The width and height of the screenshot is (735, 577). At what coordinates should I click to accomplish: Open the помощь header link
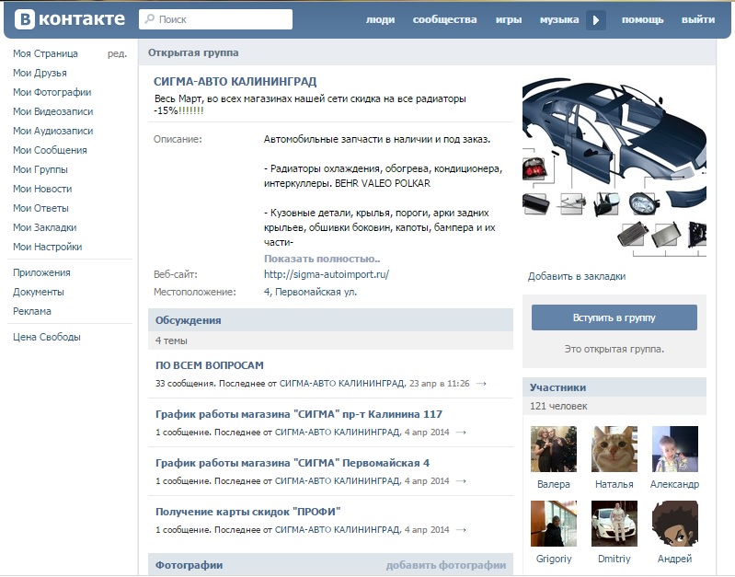coord(643,19)
